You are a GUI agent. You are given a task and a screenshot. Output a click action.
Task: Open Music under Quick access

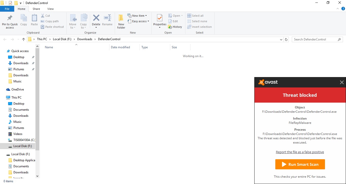tap(17, 81)
